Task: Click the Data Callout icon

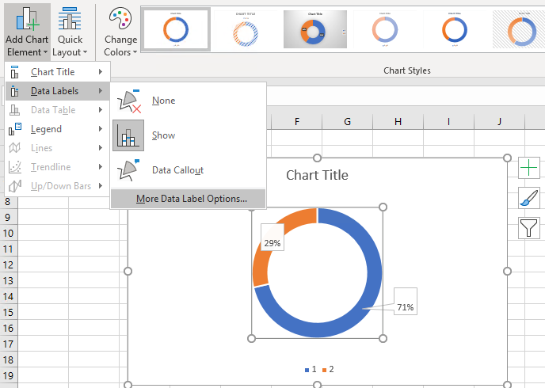Action: click(x=128, y=170)
